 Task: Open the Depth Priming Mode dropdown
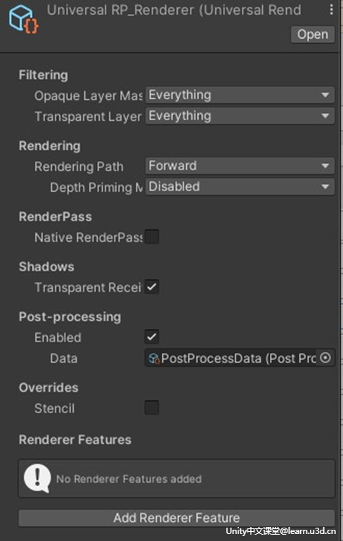point(240,187)
